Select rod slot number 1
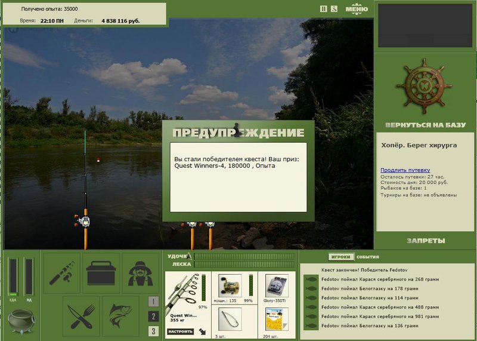Viewport: 477px width, 341px height. (153, 302)
